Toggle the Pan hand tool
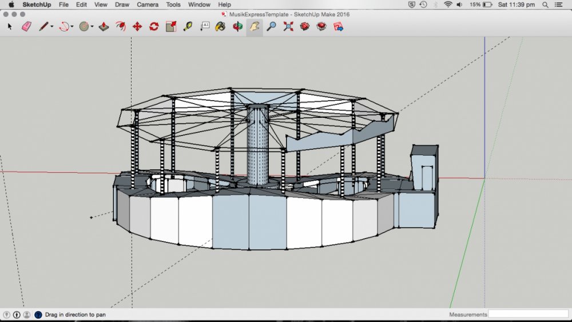This screenshot has height=322, width=572. [255, 26]
